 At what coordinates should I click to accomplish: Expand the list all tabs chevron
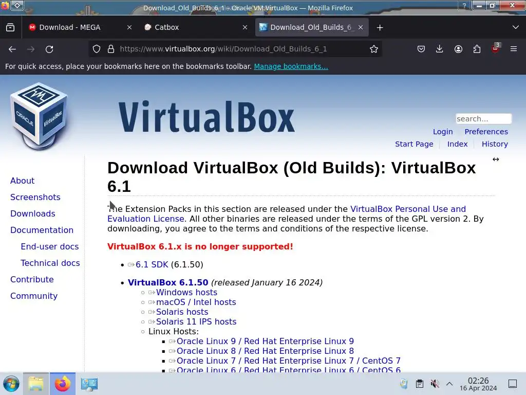coord(516,27)
